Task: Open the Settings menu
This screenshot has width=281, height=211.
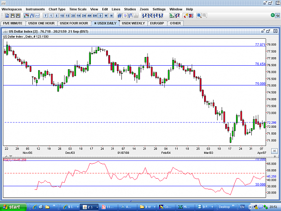Action: click(x=159, y=9)
